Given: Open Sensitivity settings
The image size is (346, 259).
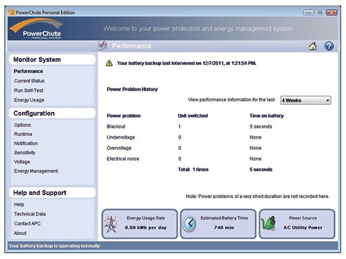Looking at the screenshot, I should (x=24, y=153).
